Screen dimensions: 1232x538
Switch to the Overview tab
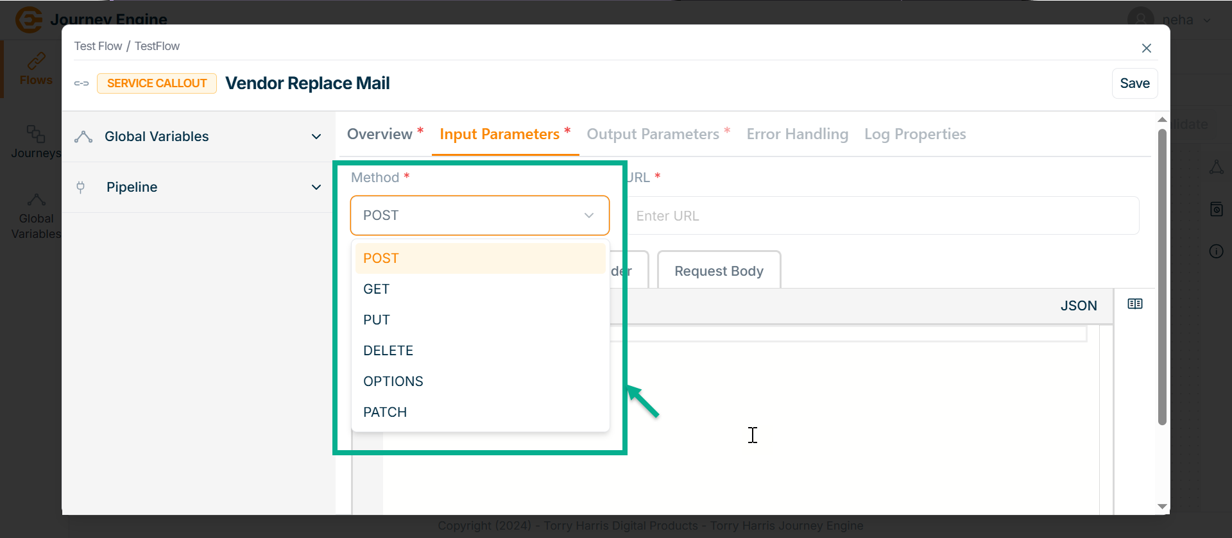(380, 134)
